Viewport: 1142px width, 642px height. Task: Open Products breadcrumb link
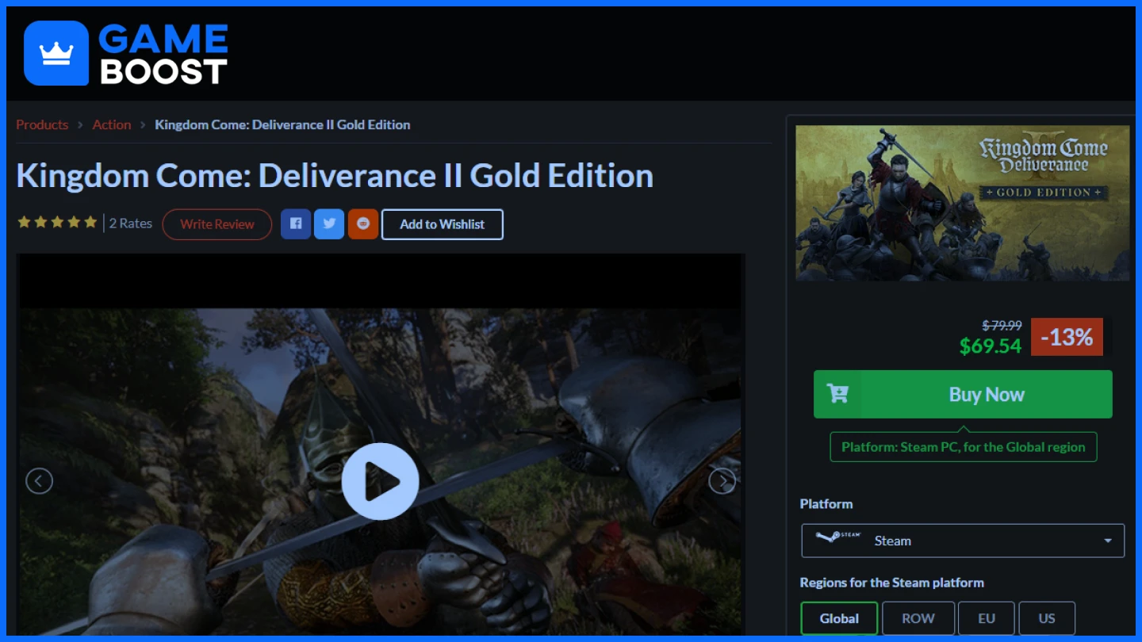coord(42,124)
